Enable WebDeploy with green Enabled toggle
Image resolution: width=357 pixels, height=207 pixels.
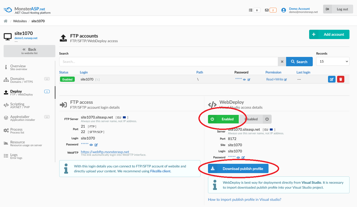pos(224,119)
